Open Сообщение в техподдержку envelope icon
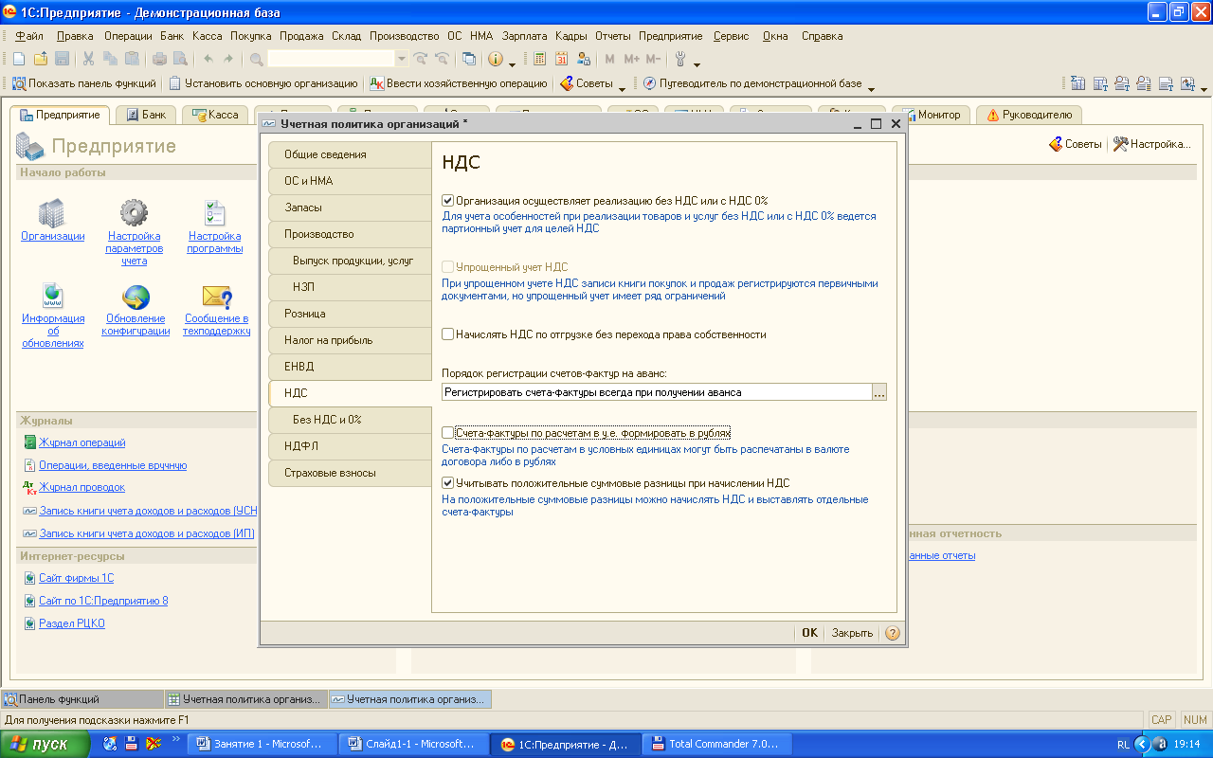1213x758 pixels. coord(217,296)
